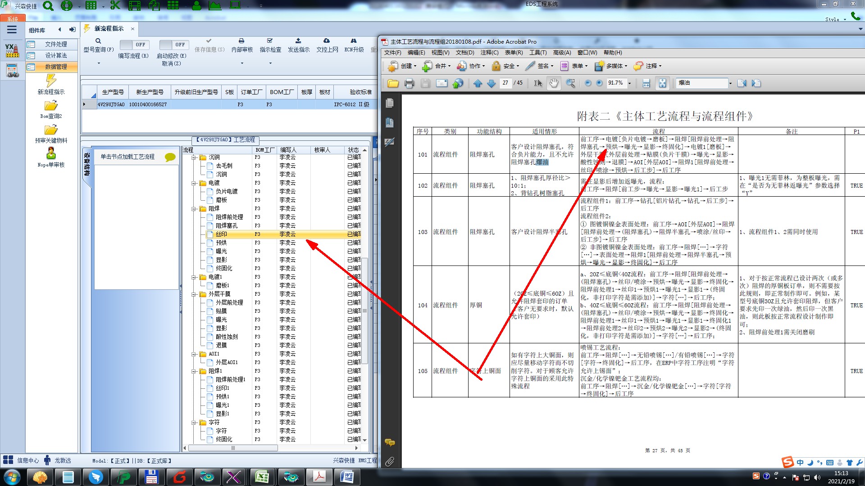This screenshot has width=865, height=486.
Task: Open the Acrobat pages panel icon
Action: click(x=390, y=103)
